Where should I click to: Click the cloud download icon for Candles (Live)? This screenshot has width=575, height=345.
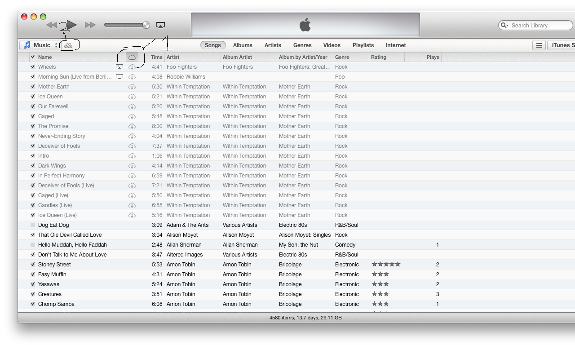coord(132,205)
